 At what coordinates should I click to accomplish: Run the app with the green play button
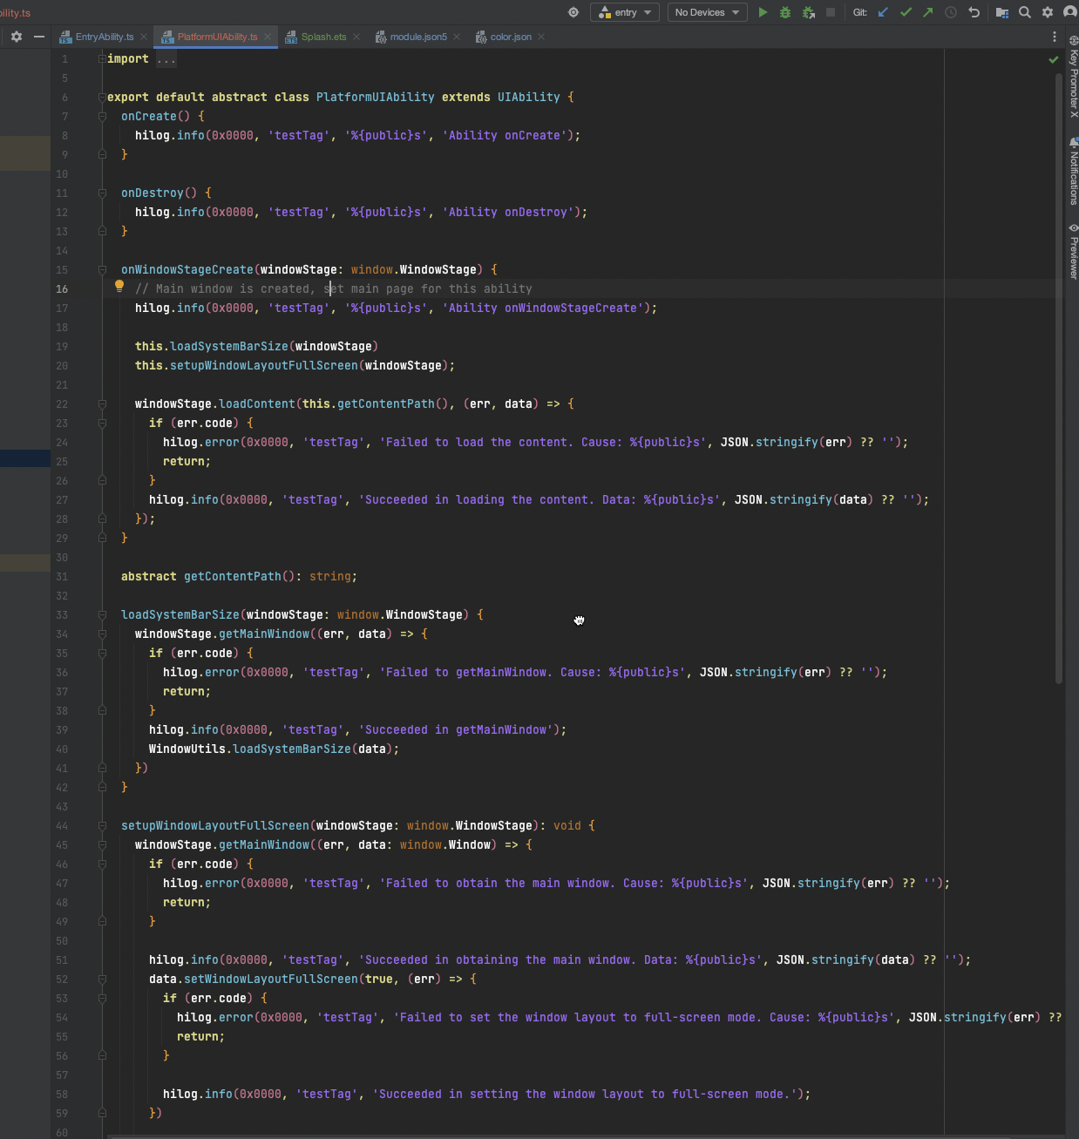[x=763, y=12]
